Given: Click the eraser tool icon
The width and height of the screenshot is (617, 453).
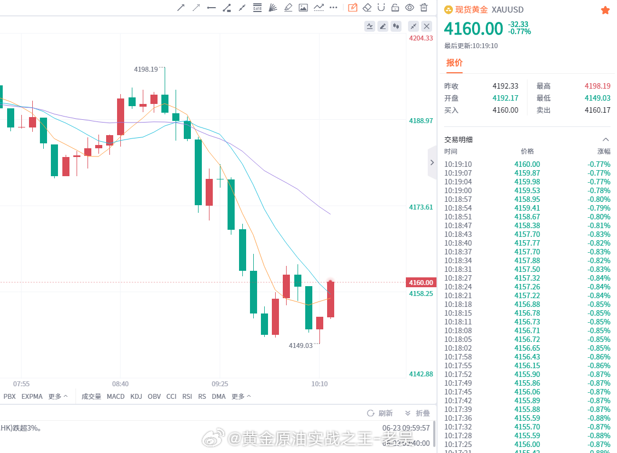Looking at the screenshot, I should pos(367,8).
